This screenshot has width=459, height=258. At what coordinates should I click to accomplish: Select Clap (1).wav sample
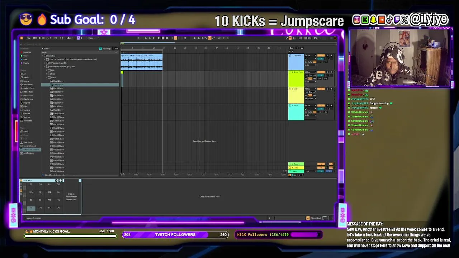58,81
